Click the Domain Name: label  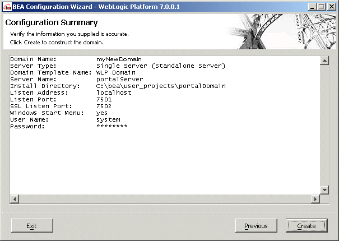[x=33, y=59]
